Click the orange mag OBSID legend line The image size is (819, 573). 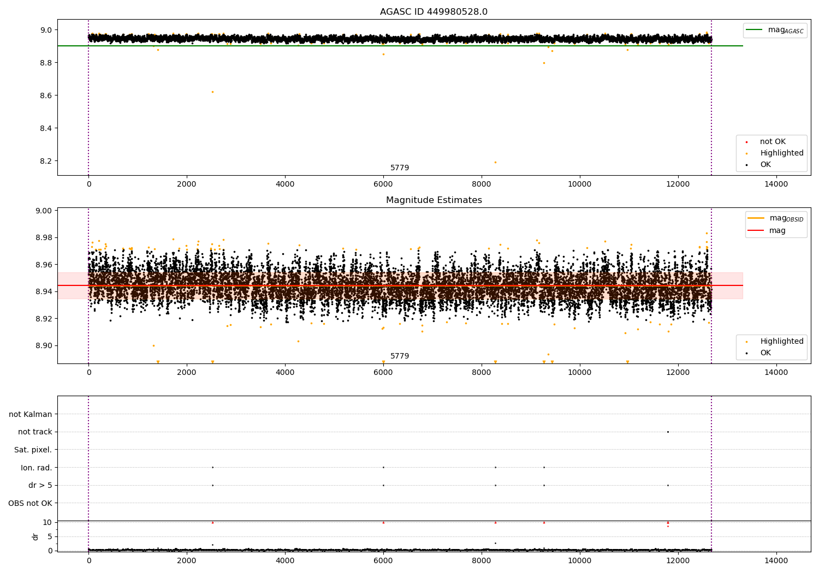tap(756, 218)
